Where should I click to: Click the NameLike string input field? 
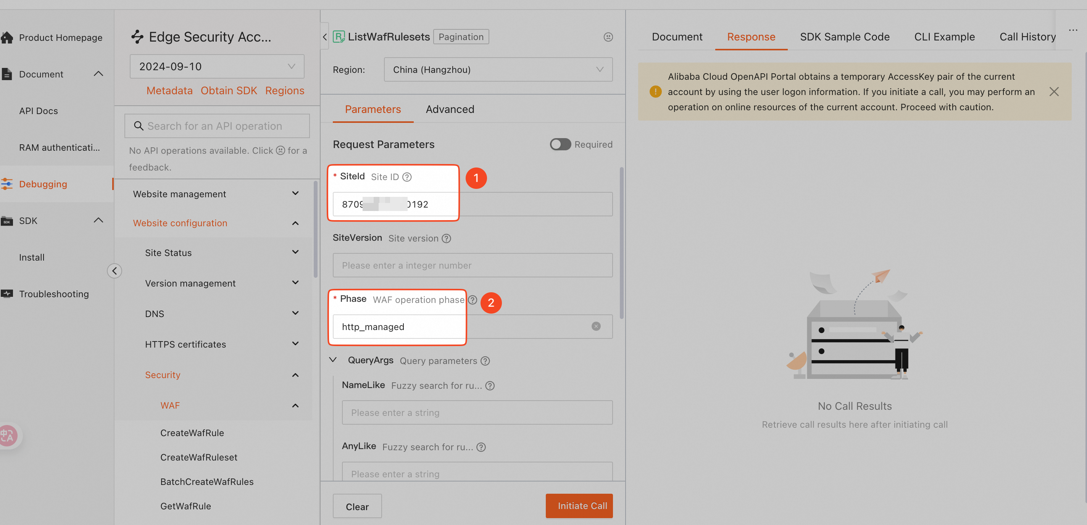(477, 412)
